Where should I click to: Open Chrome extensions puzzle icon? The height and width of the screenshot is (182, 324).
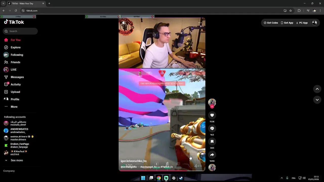point(299,11)
